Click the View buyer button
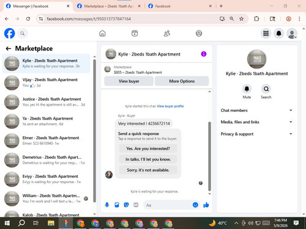Screen dimensions: 306x229 pyautogui.click(x=129, y=81)
